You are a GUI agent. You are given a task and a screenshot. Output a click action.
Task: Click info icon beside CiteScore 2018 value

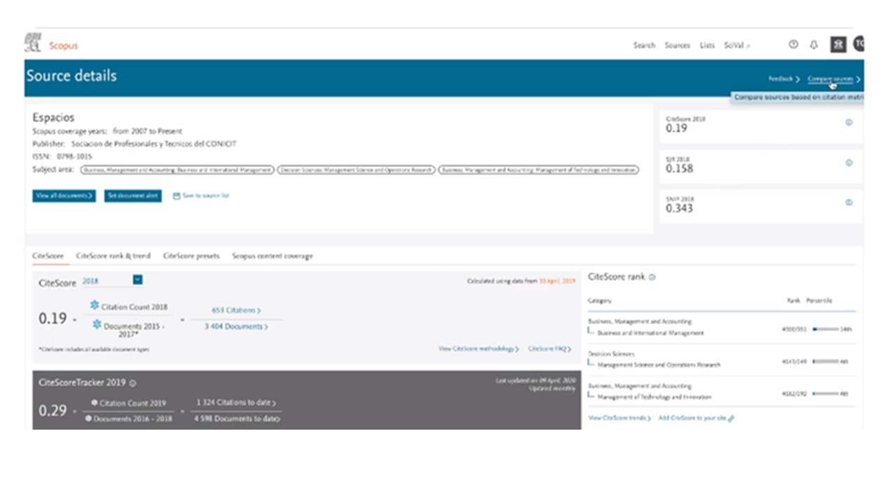[x=849, y=122]
